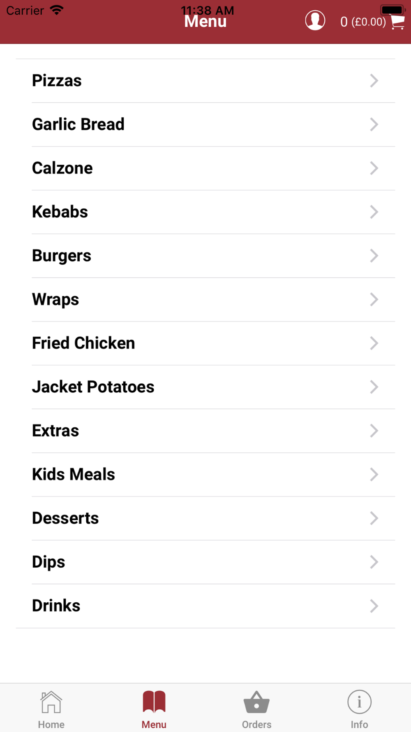Screen dimensions: 411x732
Task: Choose the Fried Chicken category
Action: pos(205,343)
